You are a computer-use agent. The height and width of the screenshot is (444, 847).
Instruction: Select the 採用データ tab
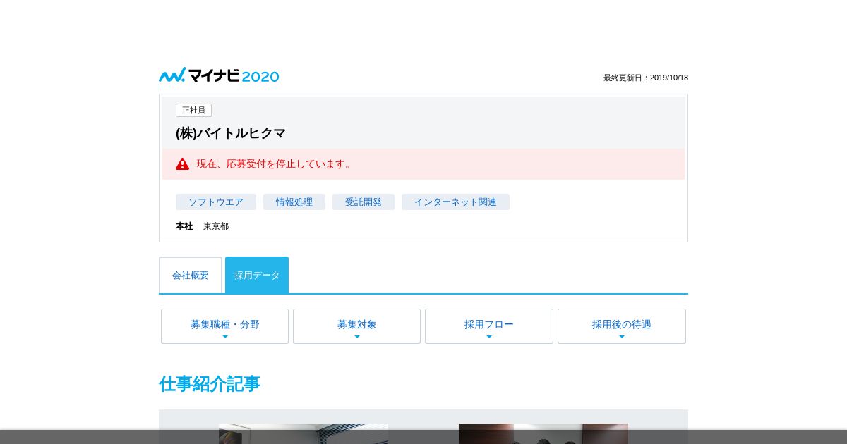(x=257, y=276)
